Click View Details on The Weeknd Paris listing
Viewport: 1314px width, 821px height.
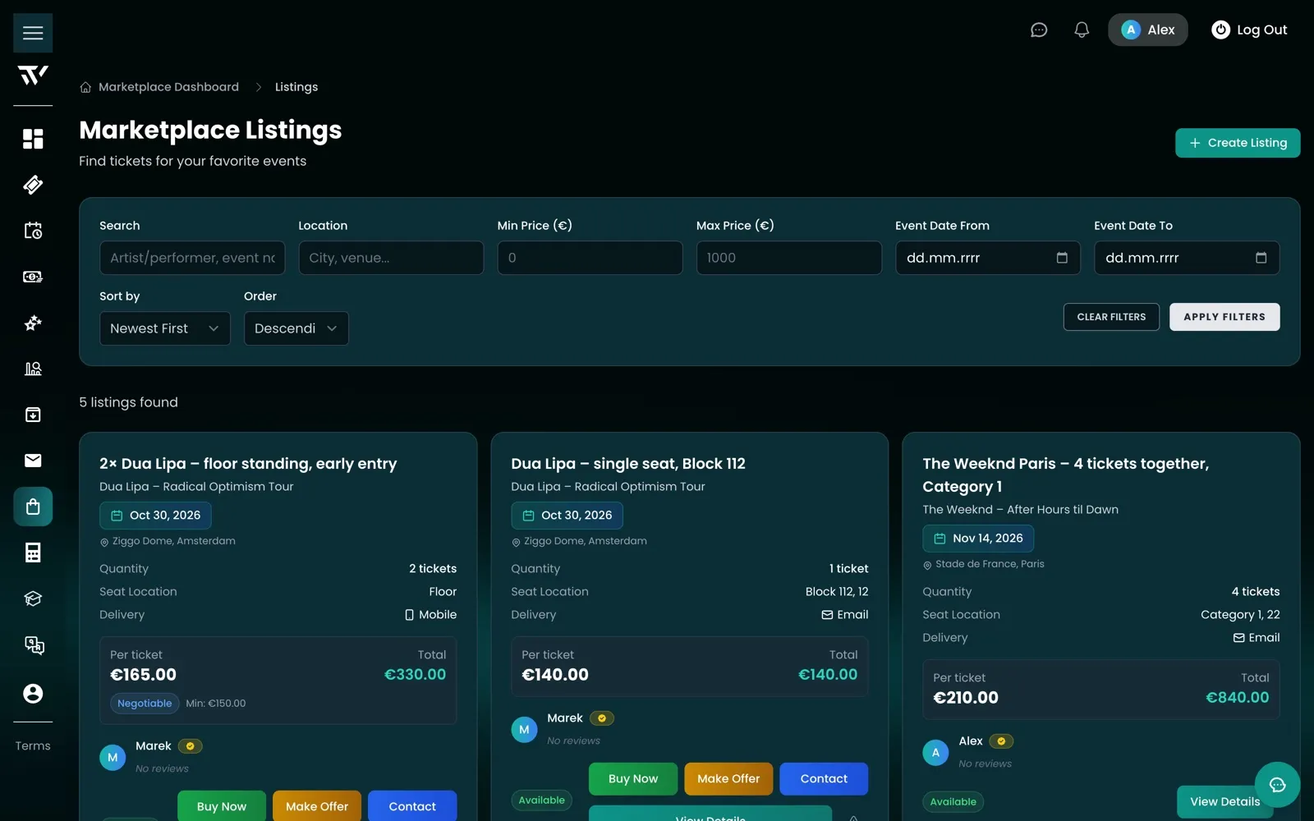pyautogui.click(x=1224, y=802)
